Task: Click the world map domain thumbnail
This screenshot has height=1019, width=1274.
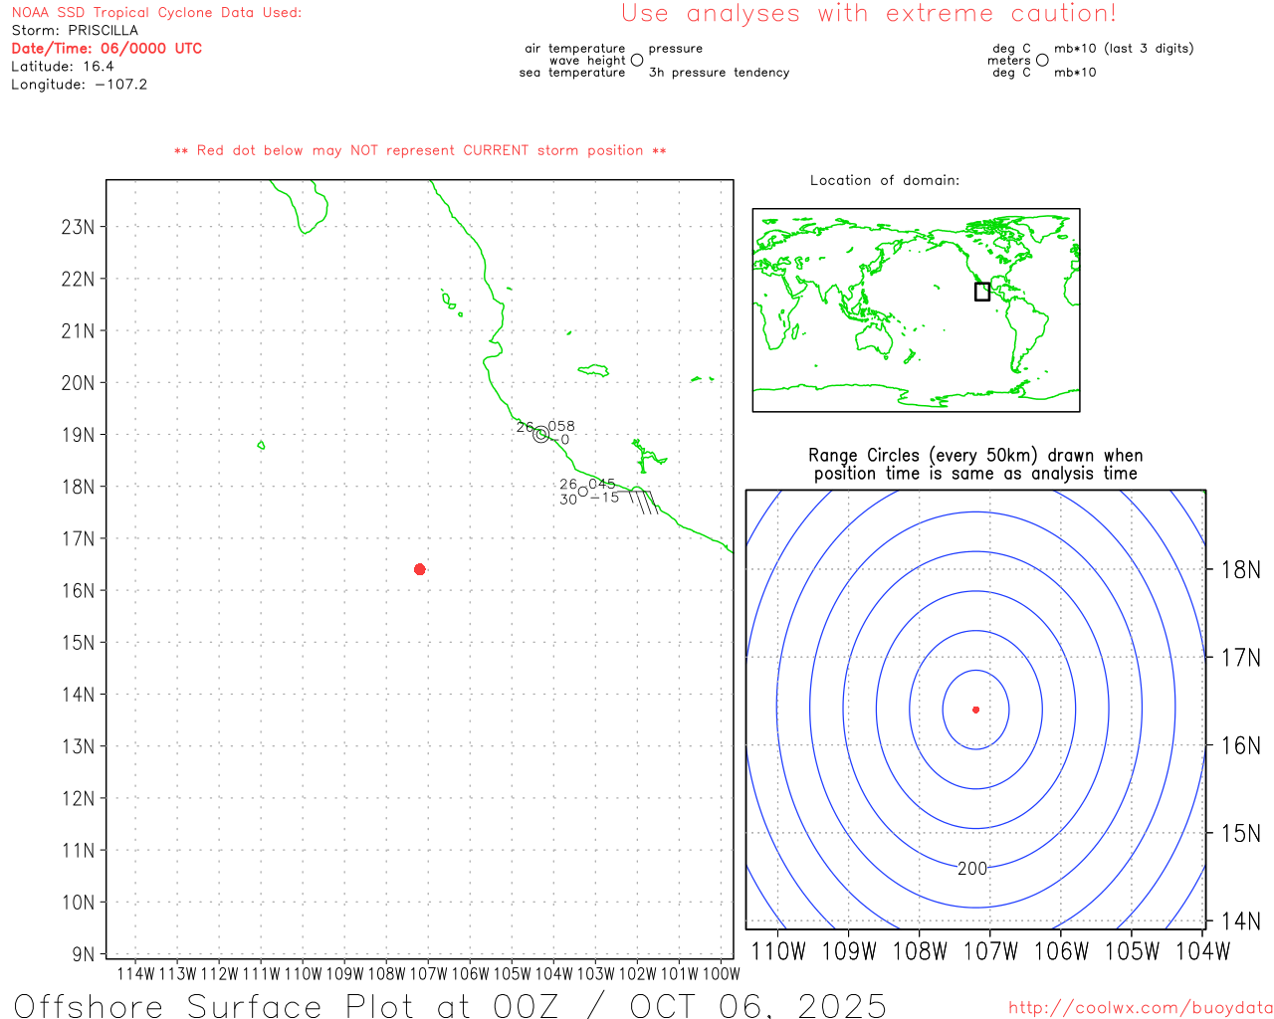Action: [916, 310]
